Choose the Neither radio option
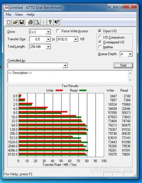This screenshot has height=183, width=142. point(100,47)
